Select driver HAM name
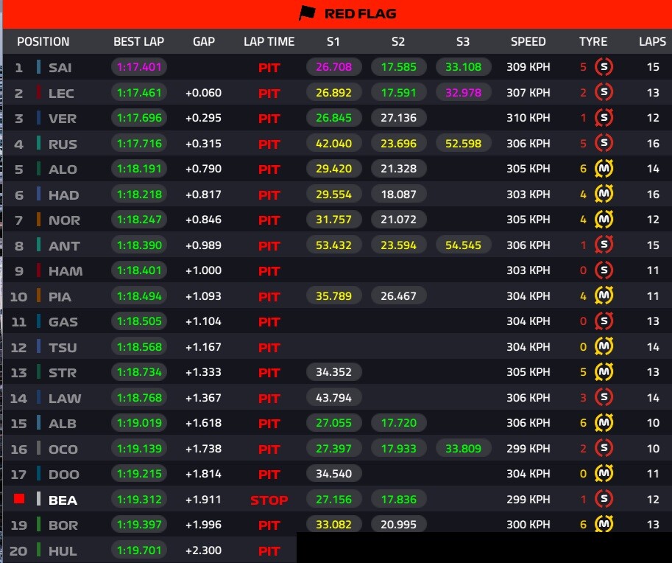 click(x=66, y=271)
